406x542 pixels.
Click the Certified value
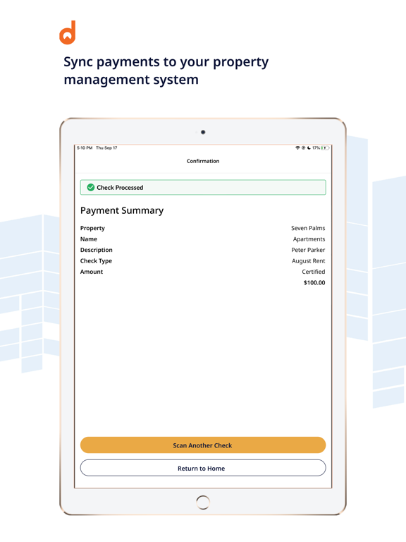pos(314,272)
